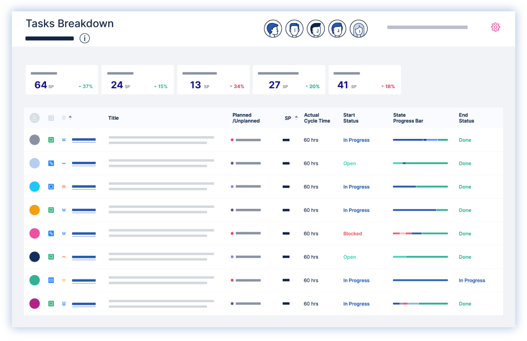Select the side-profile team member avatar

273,29
